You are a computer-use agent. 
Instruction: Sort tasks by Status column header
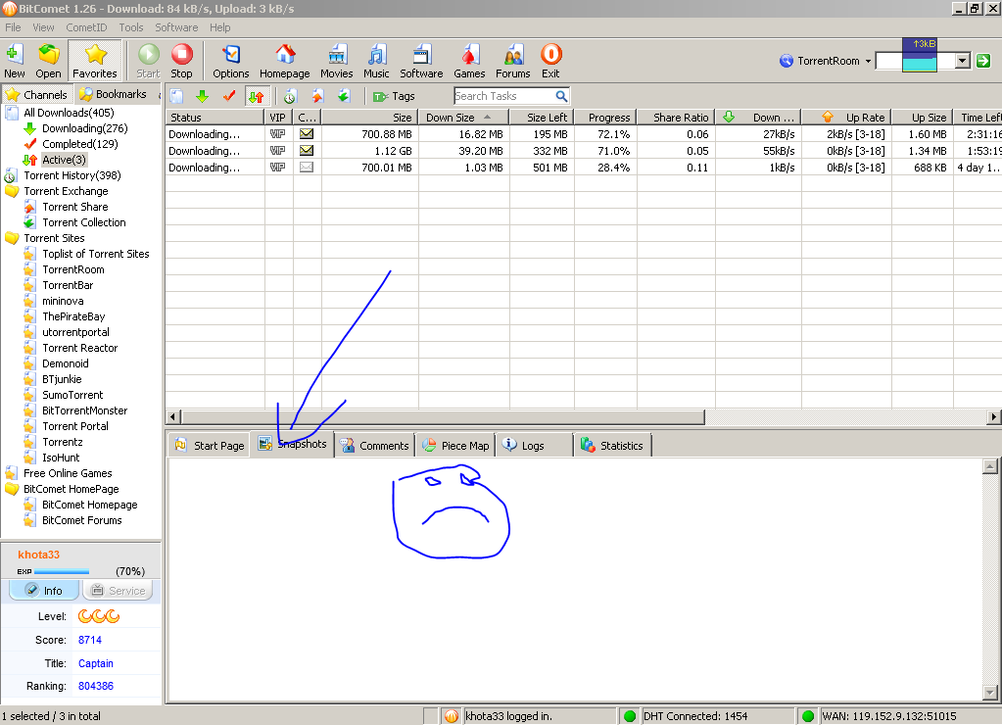coord(215,117)
